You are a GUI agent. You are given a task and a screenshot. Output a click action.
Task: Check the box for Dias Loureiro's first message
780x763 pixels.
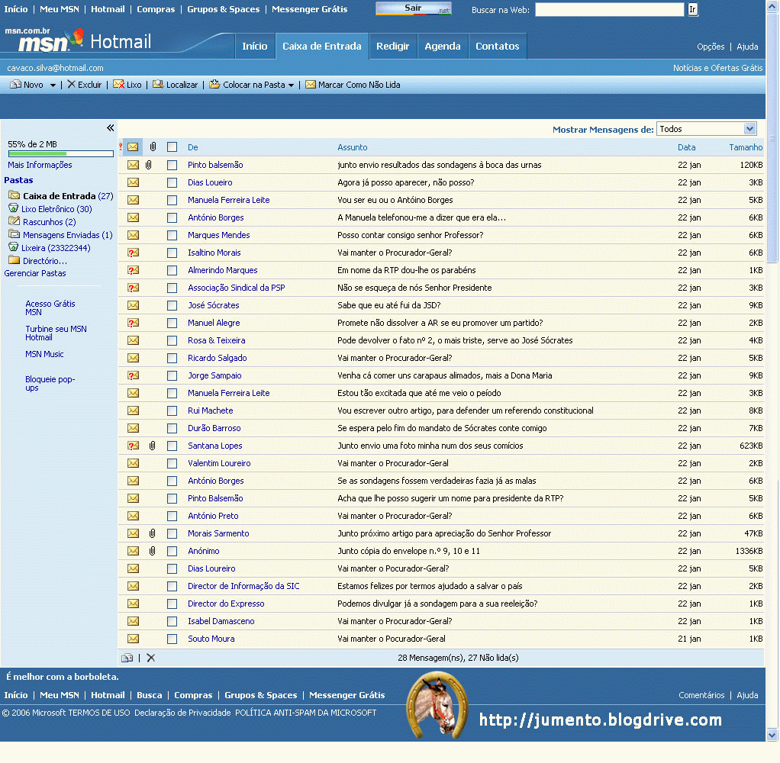pos(172,182)
